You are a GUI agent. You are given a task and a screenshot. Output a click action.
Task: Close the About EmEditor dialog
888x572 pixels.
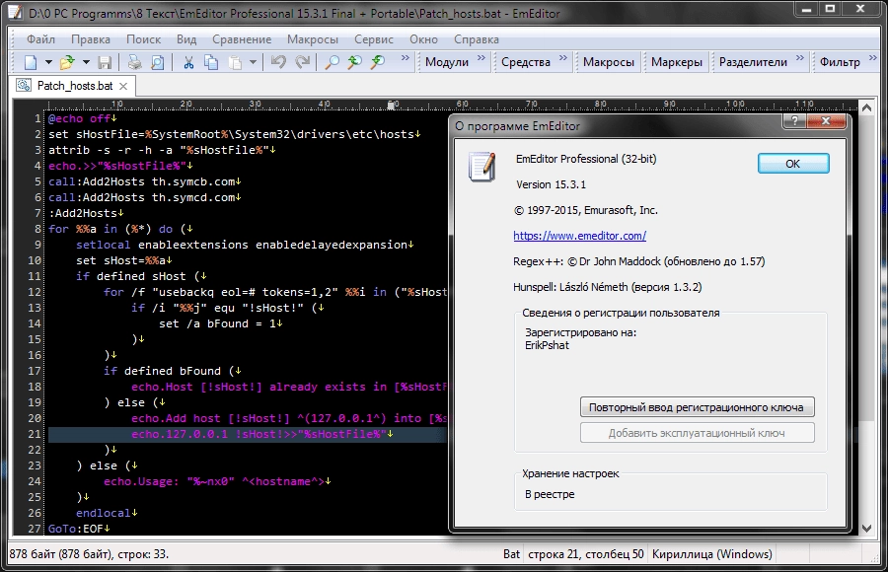click(x=826, y=120)
